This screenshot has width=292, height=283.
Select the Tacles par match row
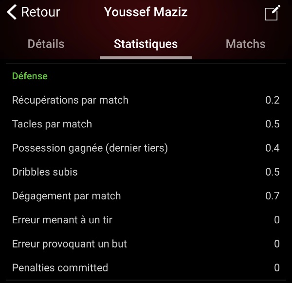tap(146, 124)
